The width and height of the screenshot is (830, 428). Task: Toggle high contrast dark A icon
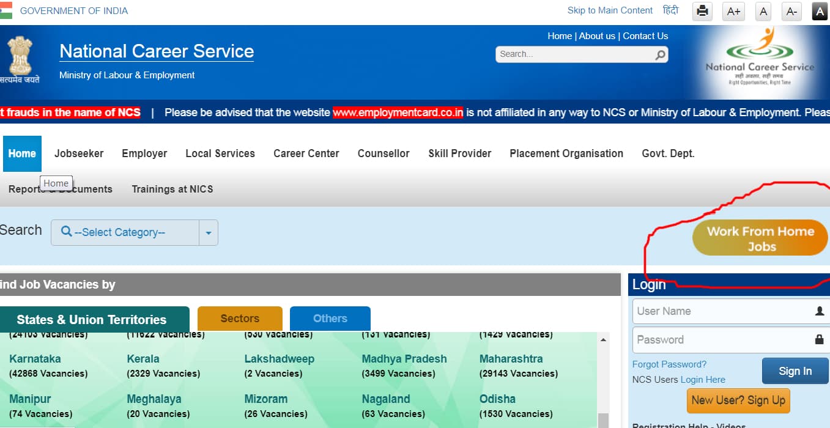point(820,11)
